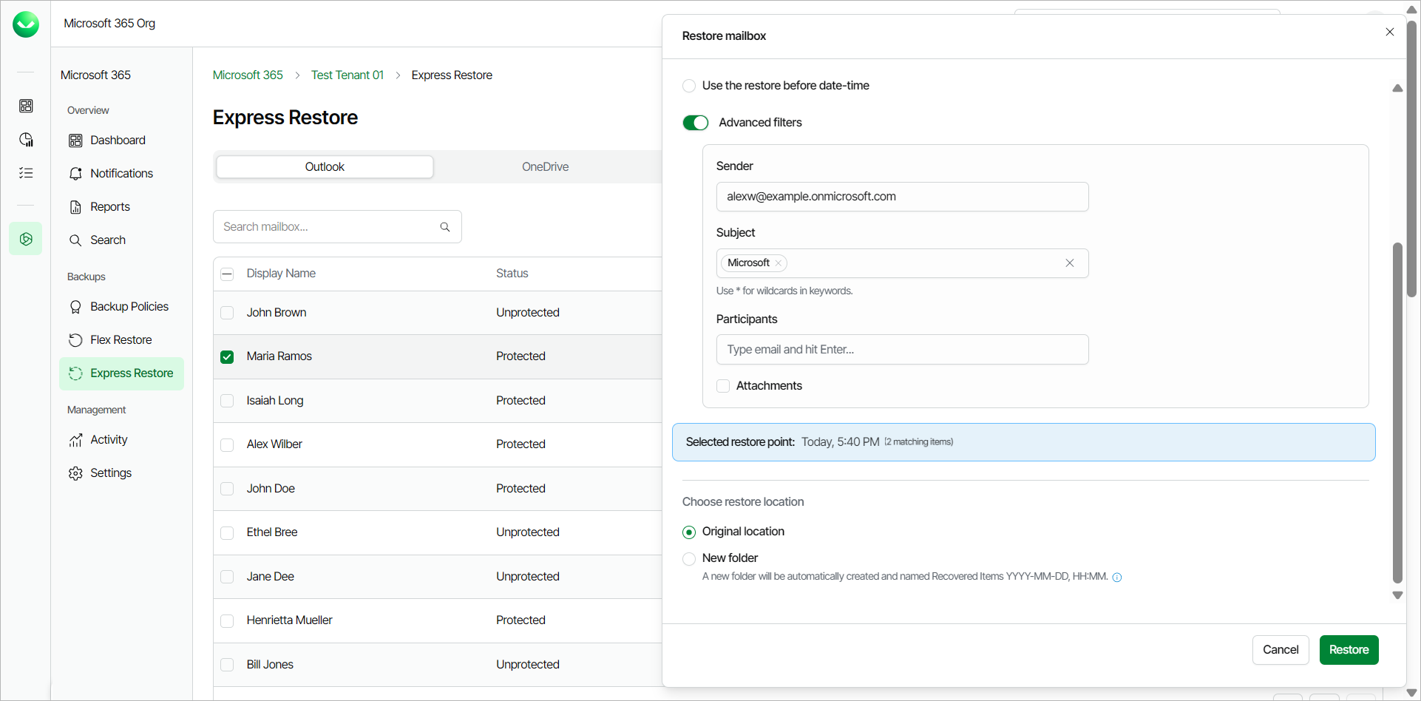This screenshot has width=1421, height=701.
Task: Uncheck the Maria Ramos row checkbox
Action: tap(227, 357)
